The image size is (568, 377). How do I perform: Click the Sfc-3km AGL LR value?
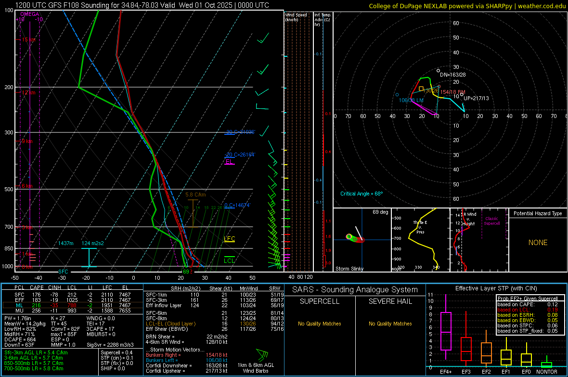[36, 352]
